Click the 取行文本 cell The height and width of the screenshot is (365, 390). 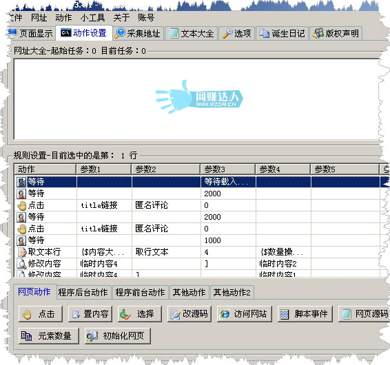point(166,252)
